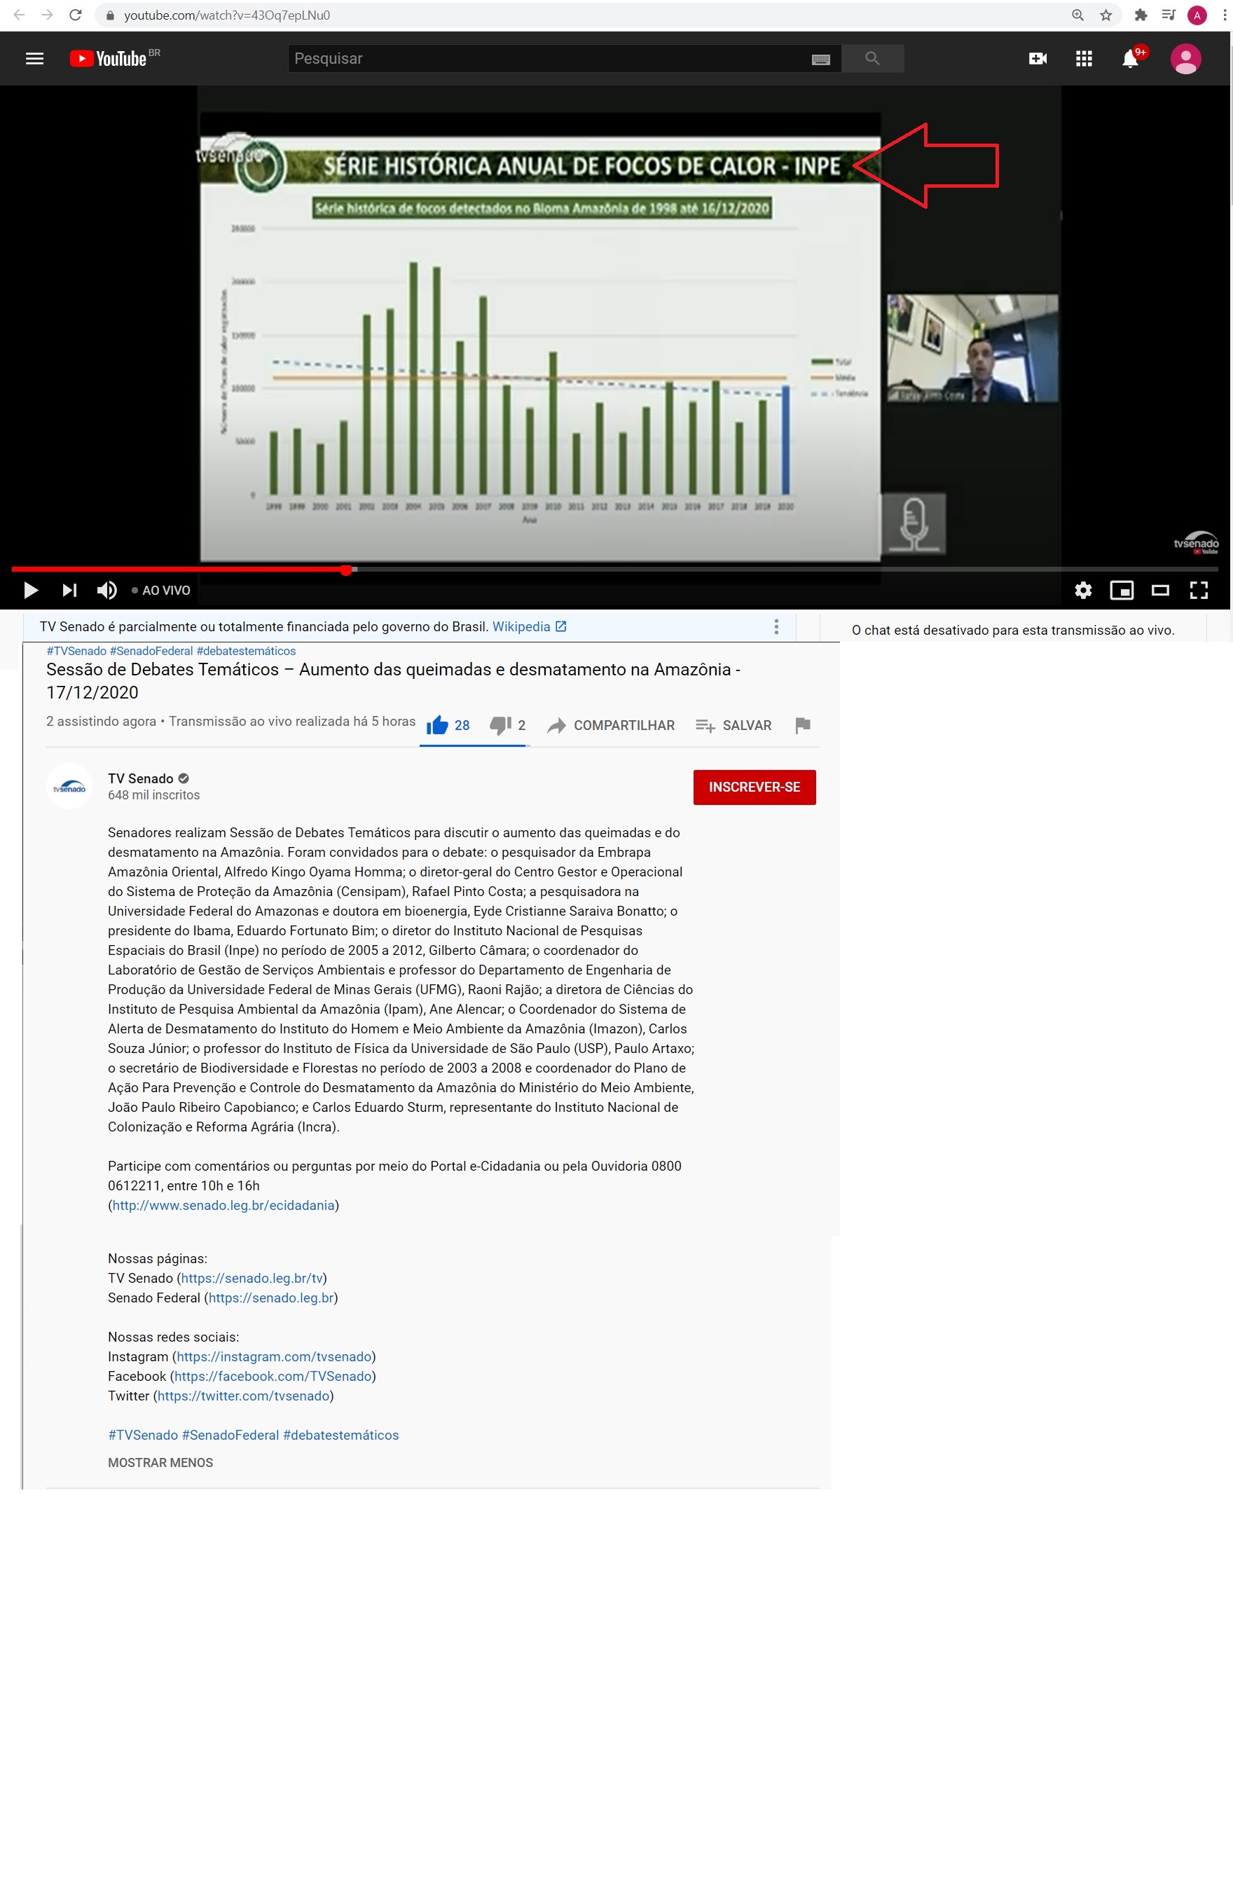Skip to the next video
This screenshot has width=1233, height=1886.
click(70, 591)
